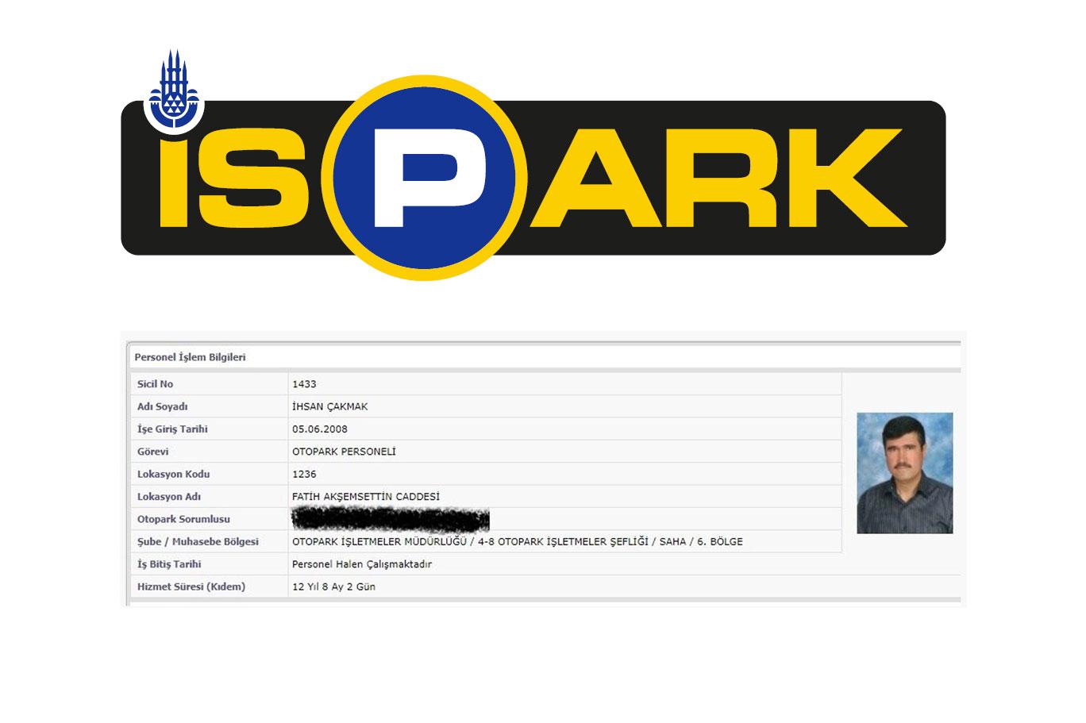Select the 05.06.2008 date value
Screen dimensions: 1086x723
(x=319, y=429)
